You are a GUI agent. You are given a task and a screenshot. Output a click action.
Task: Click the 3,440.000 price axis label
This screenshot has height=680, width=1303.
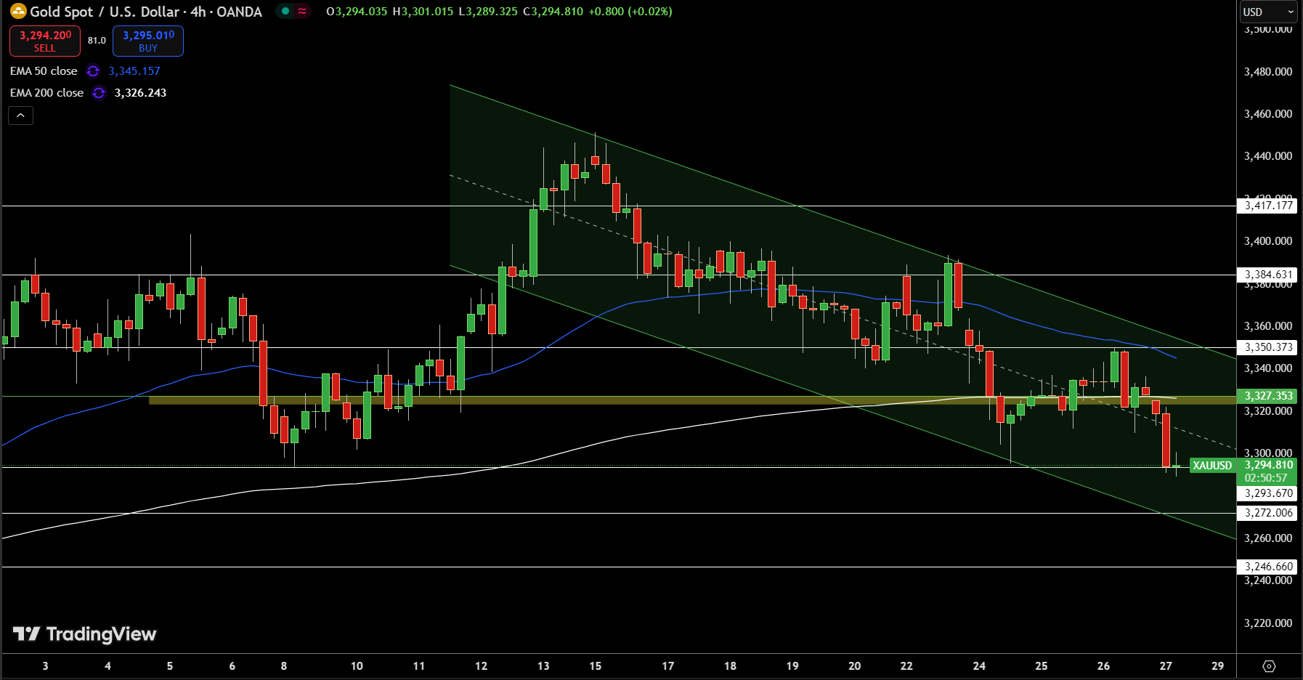1268,156
